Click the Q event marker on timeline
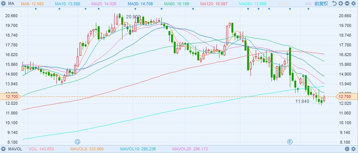The image size is (358, 153). (x=78, y=142)
